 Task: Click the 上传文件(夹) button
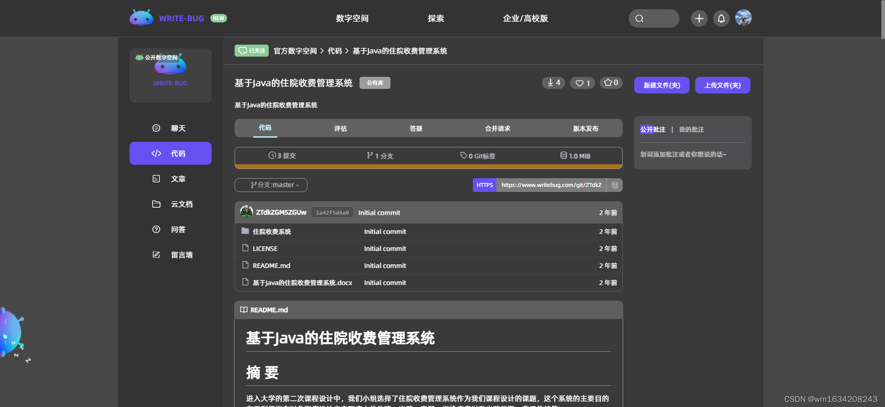[x=723, y=85]
